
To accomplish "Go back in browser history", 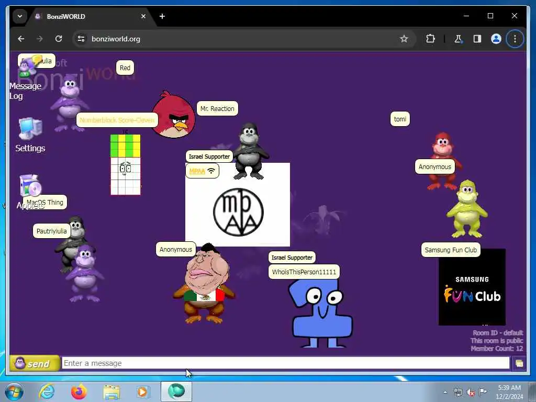I will click(21, 39).
